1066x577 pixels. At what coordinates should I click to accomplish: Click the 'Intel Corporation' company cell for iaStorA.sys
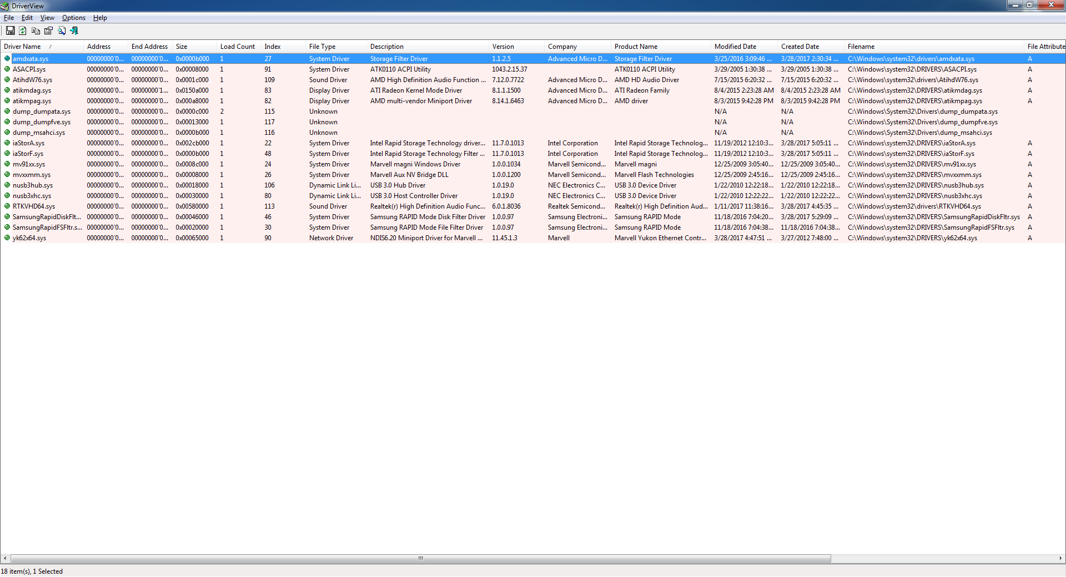pos(573,143)
